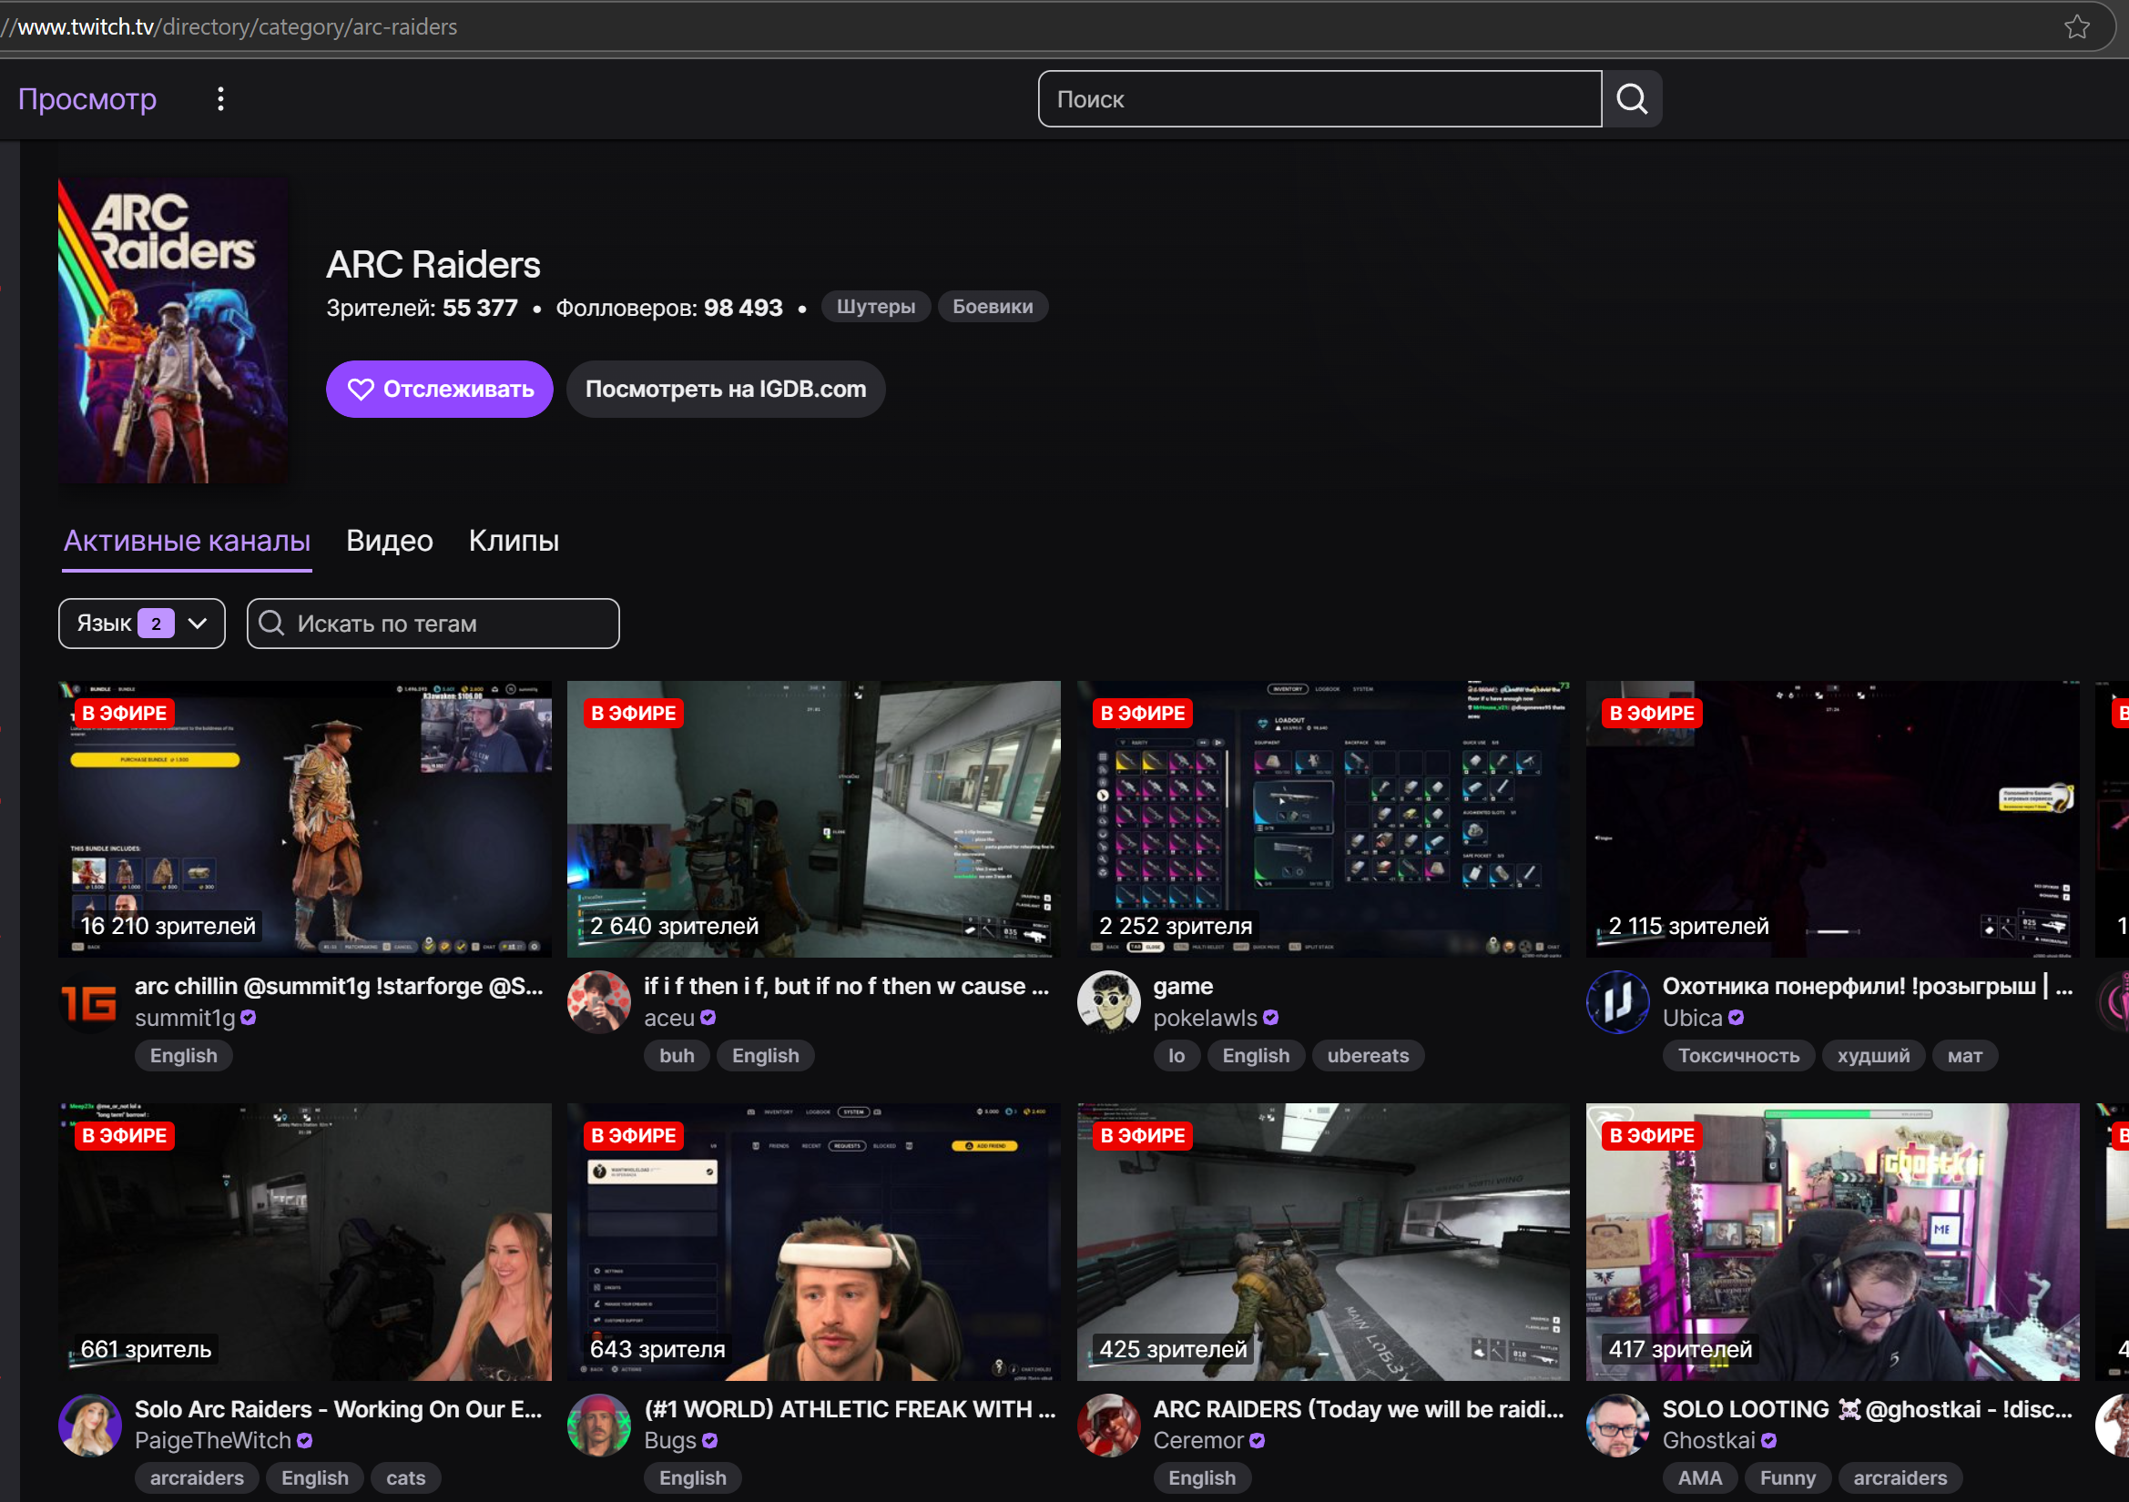Click Ghostkai channel avatar
Screen dimensions: 2129x1502
pyautogui.click(x=1617, y=1425)
